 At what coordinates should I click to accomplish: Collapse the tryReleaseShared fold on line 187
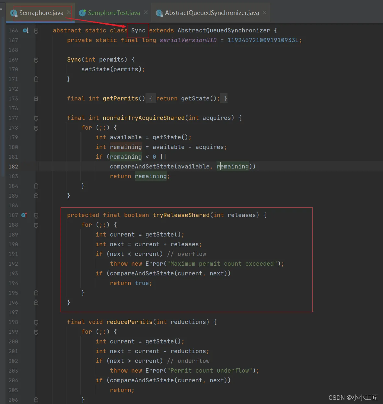[36, 215]
